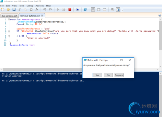Image resolution: width=162 pixels, height=117 pixels.
Task: Click Yes in the confirmation dialog
Action: click(97, 75)
